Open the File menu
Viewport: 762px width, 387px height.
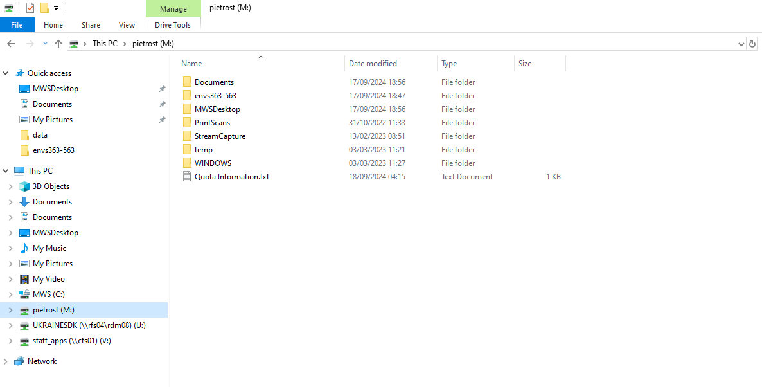tap(17, 25)
